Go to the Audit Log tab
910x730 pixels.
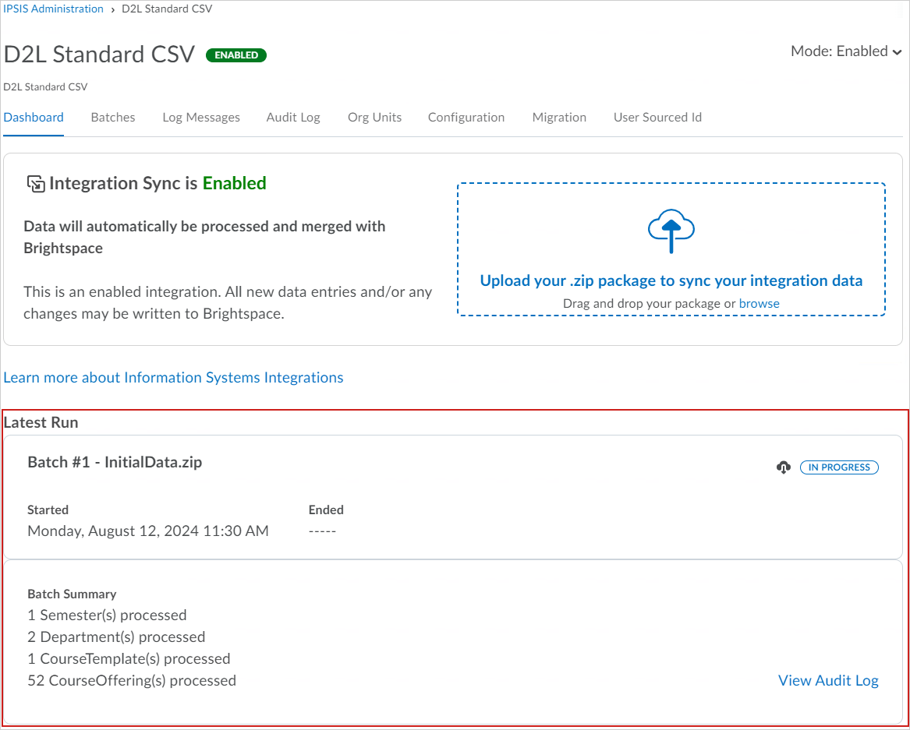point(293,117)
